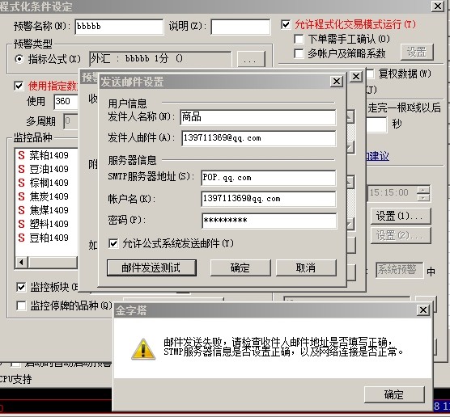Click the 预警名称 field containing bbbbb
This screenshot has width=450, height=417.
click(119, 27)
